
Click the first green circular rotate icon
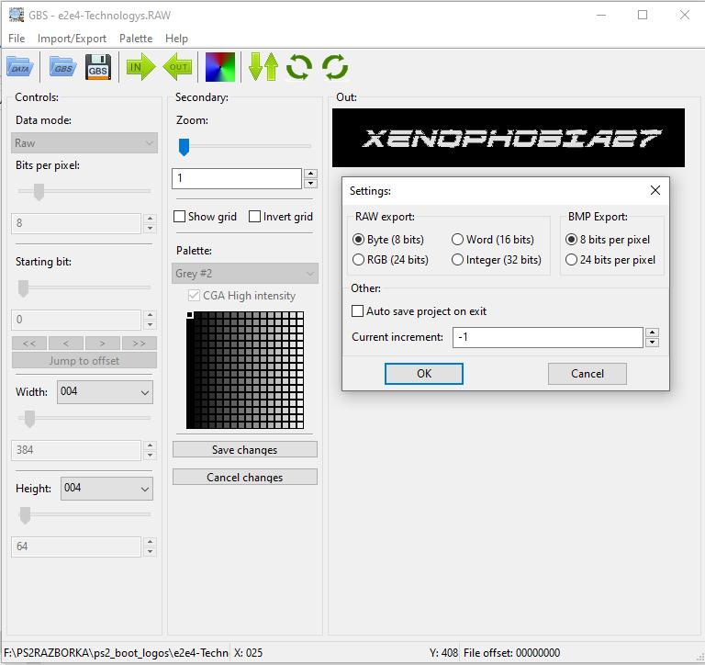[299, 67]
